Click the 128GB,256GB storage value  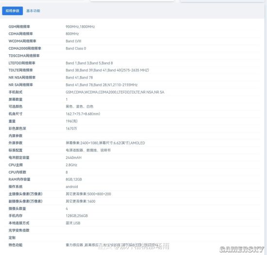point(77,216)
